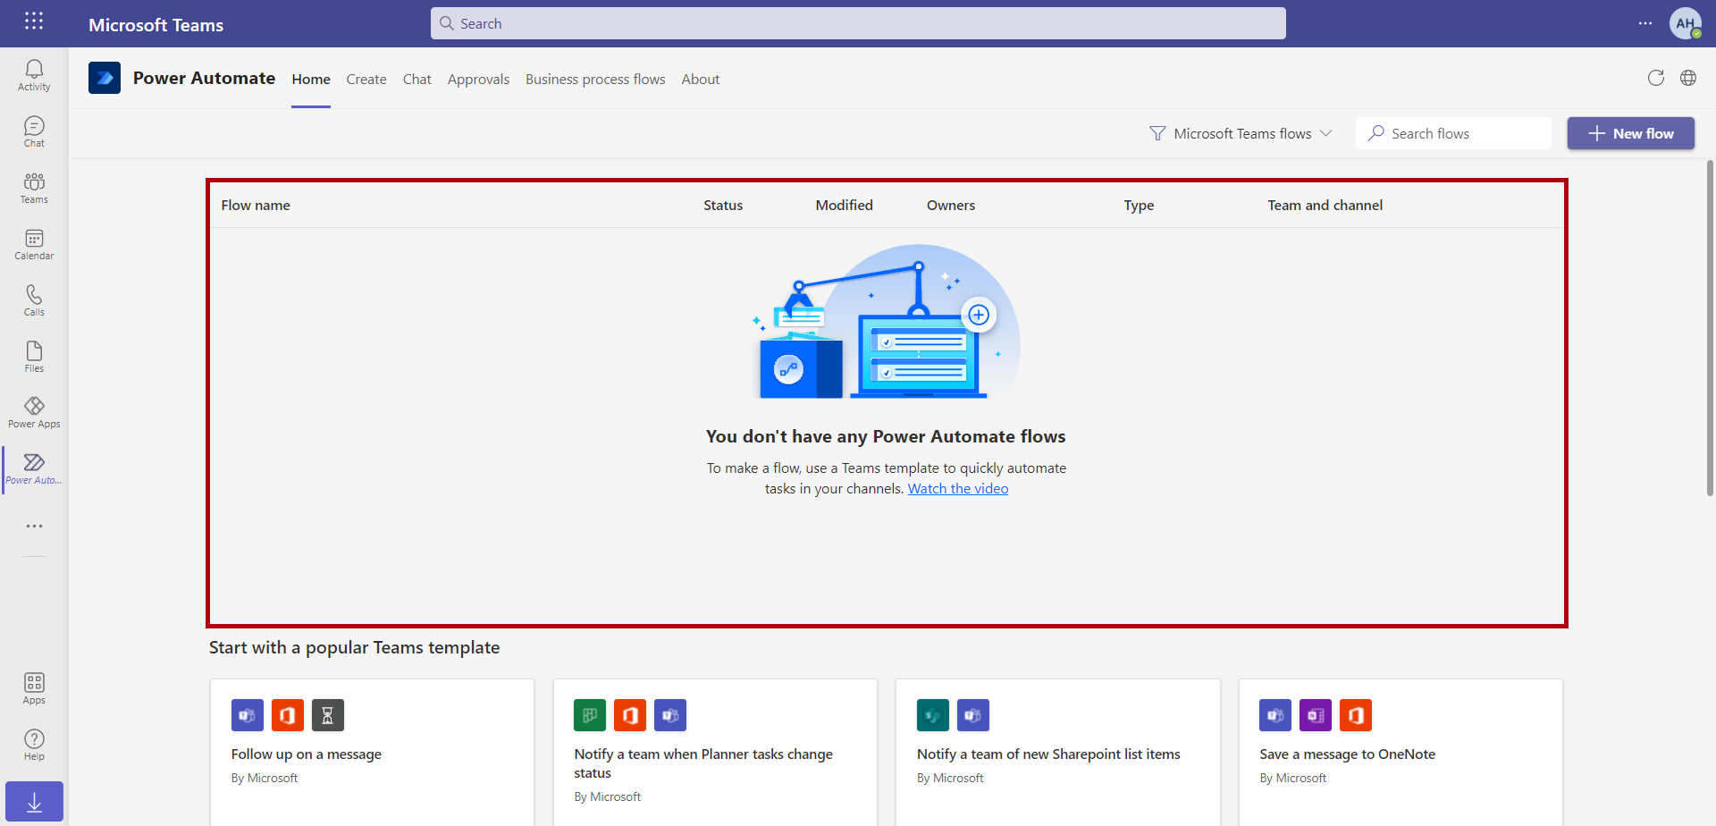Open Power Apps in the left rail

[34, 412]
